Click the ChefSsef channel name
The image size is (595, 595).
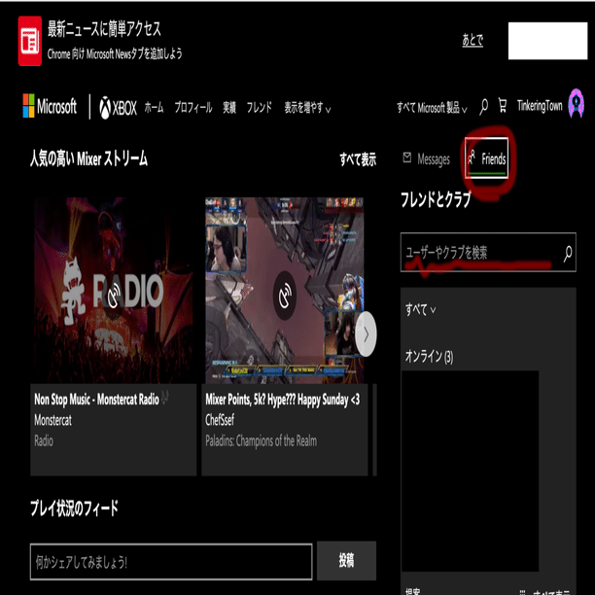click(220, 420)
